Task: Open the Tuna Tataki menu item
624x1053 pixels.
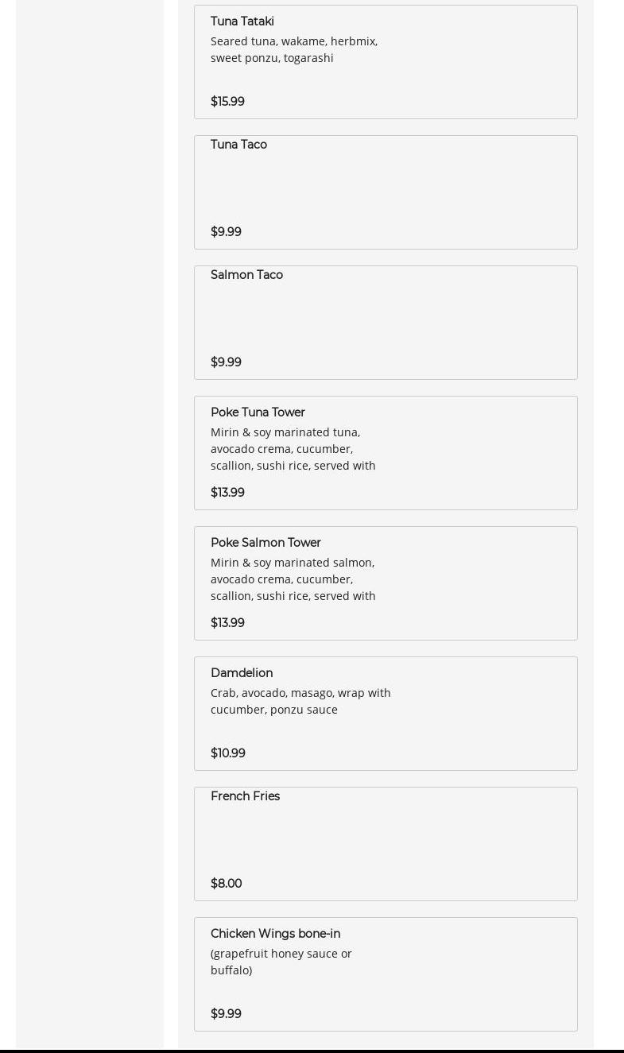Action: (242, 21)
